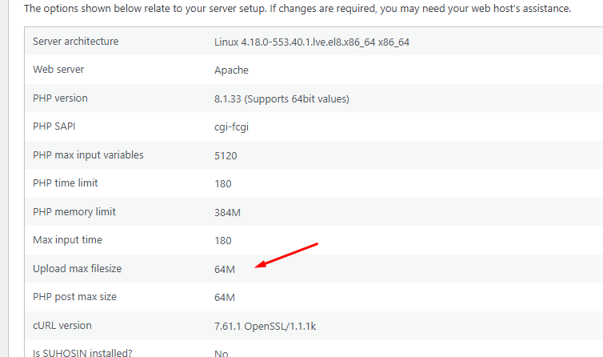This screenshot has height=357, width=603.
Task: Select the 384M memory limit value
Action: coord(227,213)
